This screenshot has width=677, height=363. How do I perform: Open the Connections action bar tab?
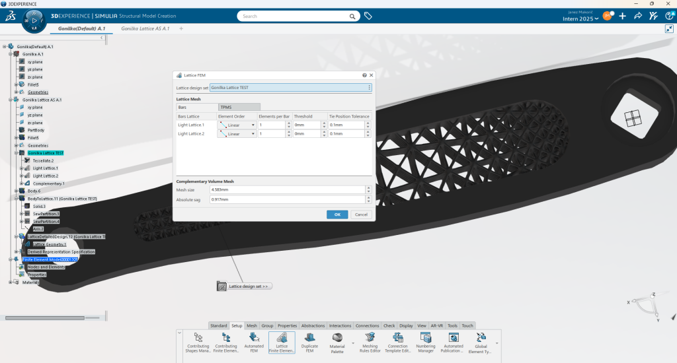368,326
